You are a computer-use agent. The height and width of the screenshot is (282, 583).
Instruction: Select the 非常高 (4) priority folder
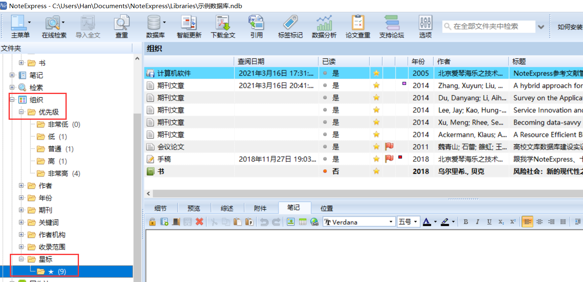click(64, 173)
